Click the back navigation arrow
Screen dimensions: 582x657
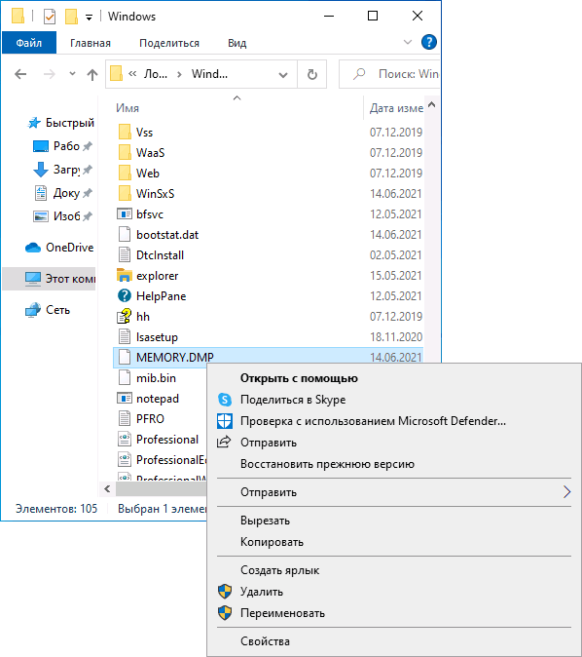[x=20, y=75]
